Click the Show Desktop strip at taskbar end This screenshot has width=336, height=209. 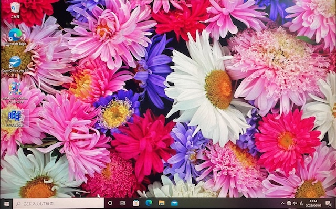pos(335,203)
